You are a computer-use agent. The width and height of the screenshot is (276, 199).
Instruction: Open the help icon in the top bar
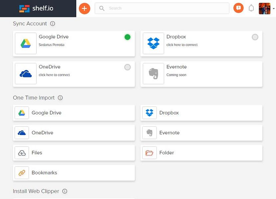[x=238, y=8]
